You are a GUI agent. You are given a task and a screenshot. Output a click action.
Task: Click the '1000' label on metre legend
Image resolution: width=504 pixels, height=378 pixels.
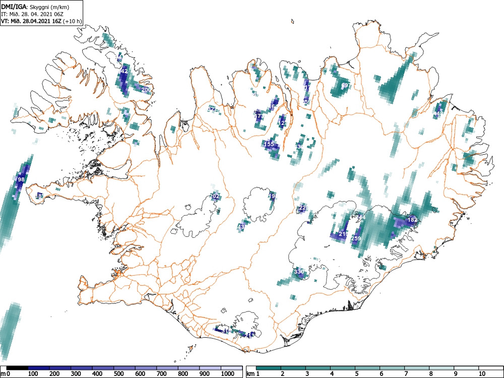click(x=228, y=374)
